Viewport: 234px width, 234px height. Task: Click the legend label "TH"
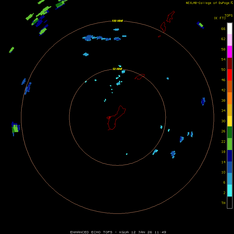tap(223, 203)
